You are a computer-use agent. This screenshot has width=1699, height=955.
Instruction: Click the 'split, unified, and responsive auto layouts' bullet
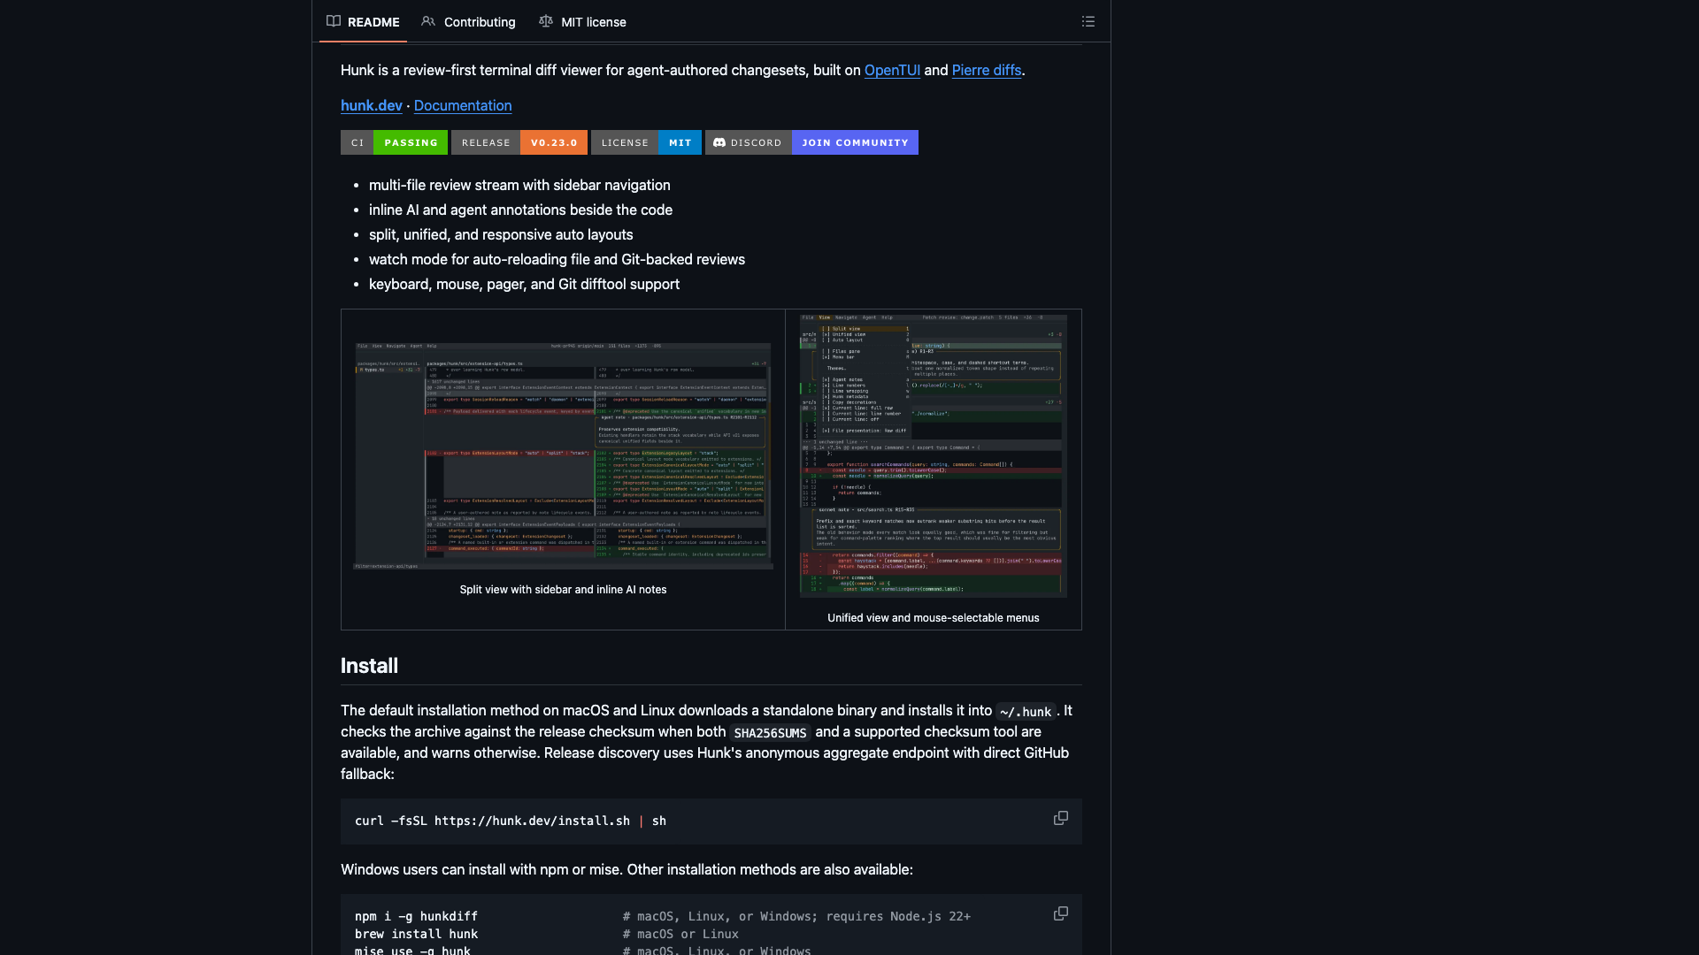(x=501, y=234)
